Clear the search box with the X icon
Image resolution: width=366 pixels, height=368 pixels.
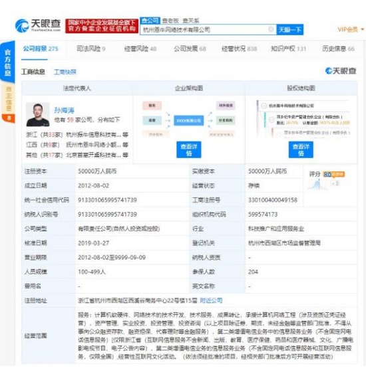coord(271,29)
